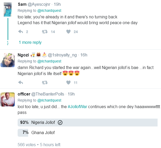Open officer's profile avatar

pos(8,99)
